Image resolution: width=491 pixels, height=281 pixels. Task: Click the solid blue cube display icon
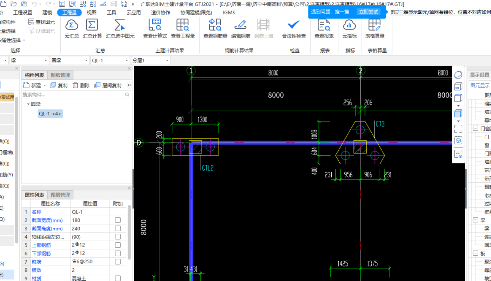(x=458, y=113)
